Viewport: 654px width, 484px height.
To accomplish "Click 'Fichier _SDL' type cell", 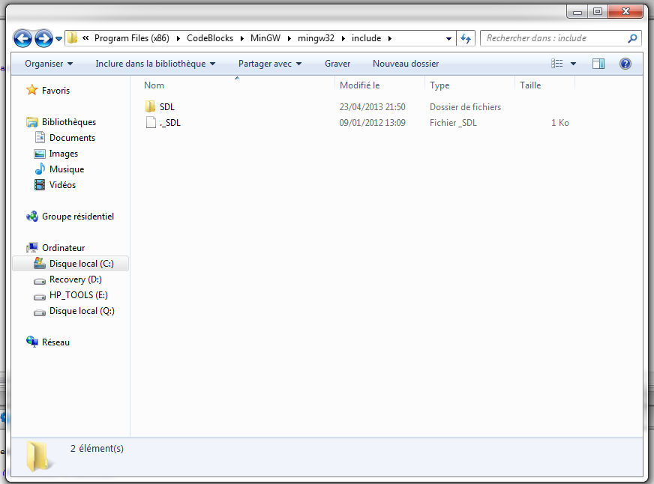I will click(x=453, y=123).
